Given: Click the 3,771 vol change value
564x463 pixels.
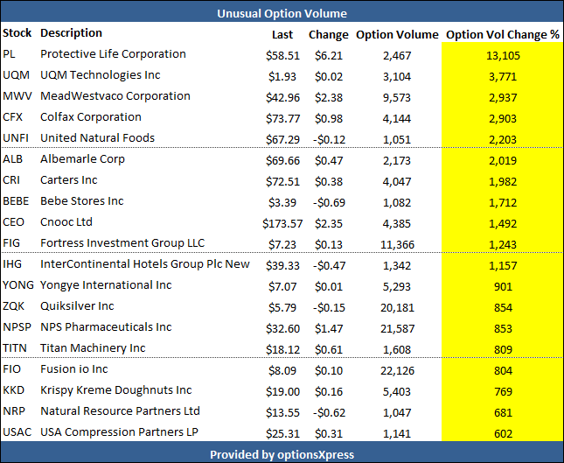Looking at the screenshot, I should click(x=503, y=77).
